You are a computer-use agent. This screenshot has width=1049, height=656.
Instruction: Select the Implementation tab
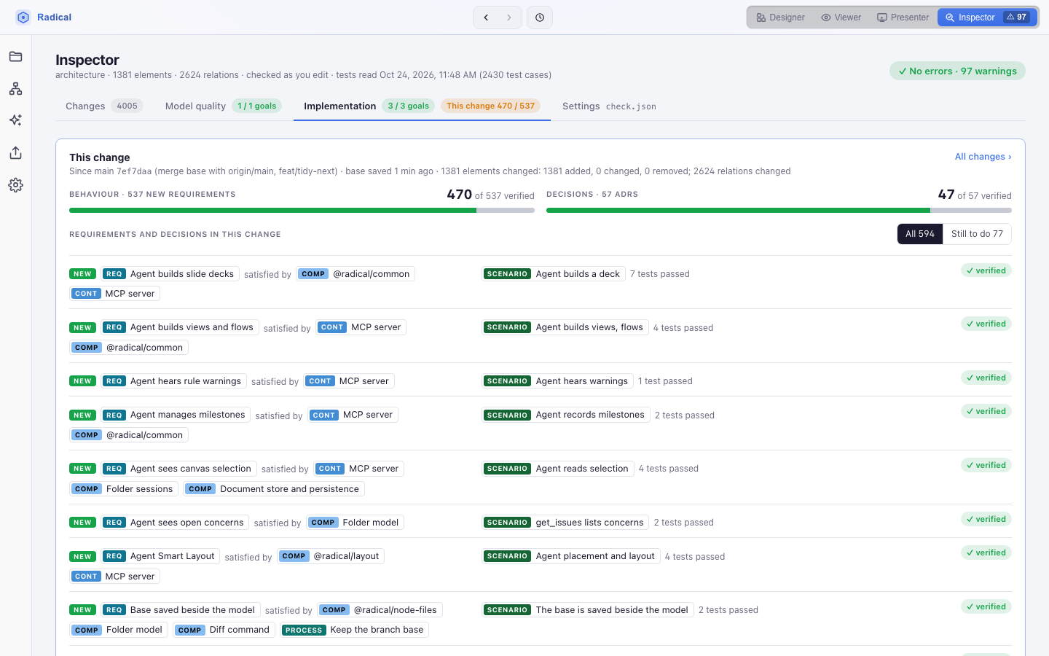point(422,106)
